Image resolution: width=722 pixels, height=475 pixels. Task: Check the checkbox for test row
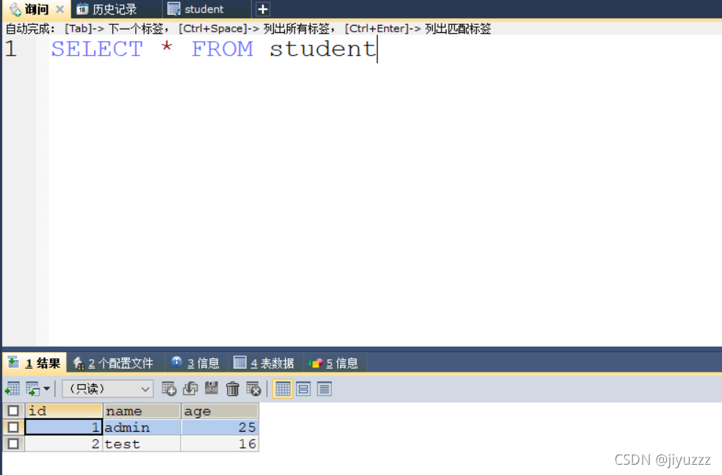pos(13,443)
